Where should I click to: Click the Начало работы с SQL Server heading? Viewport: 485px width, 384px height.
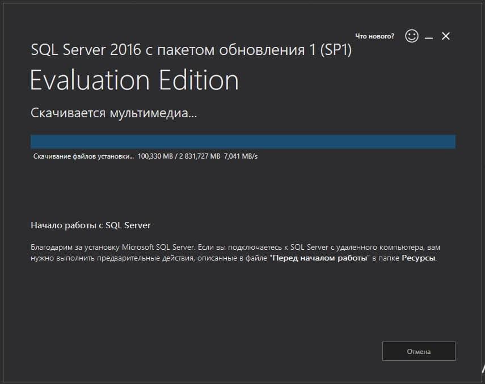[x=91, y=225]
